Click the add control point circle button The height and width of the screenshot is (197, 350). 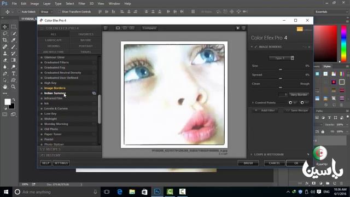tap(290, 103)
